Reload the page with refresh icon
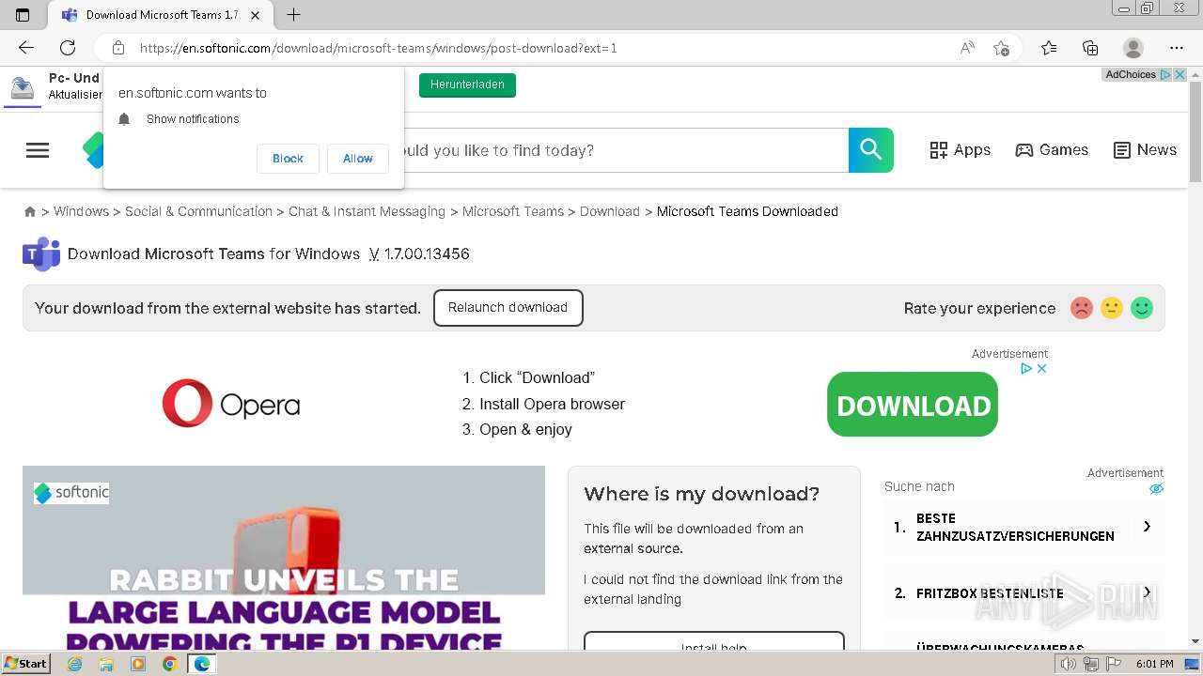Viewport: 1203px width, 676px height. point(68,48)
